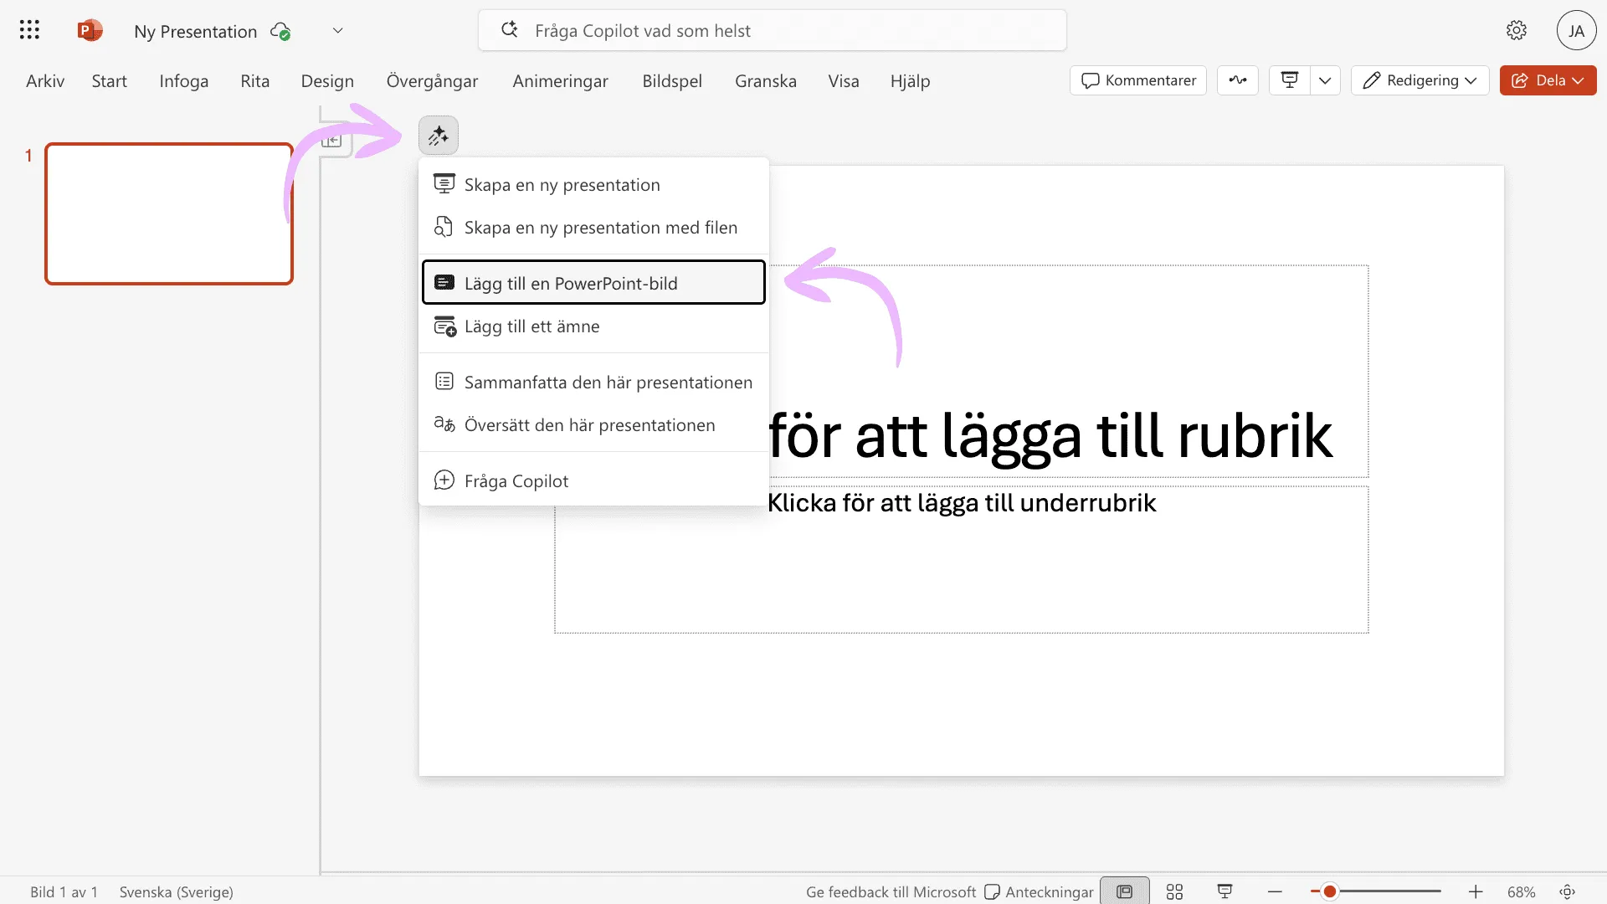Viewport: 1607px width, 904px height.
Task: Switch to slide sorter view
Action: click(1174, 892)
